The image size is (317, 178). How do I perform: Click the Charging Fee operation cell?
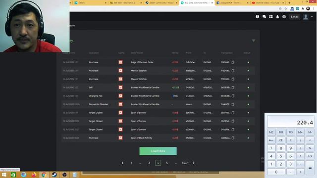tap(96, 96)
